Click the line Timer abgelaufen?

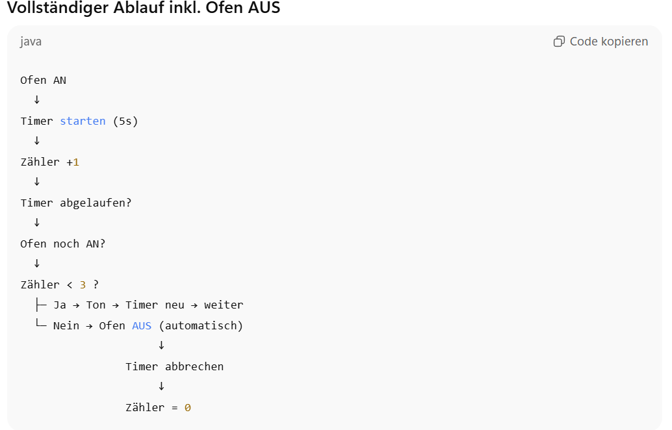pos(75,203)
